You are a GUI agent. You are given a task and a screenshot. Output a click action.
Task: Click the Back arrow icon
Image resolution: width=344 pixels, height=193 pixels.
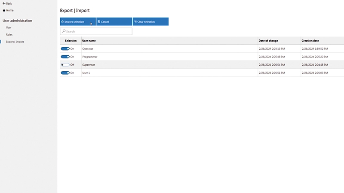4,3
